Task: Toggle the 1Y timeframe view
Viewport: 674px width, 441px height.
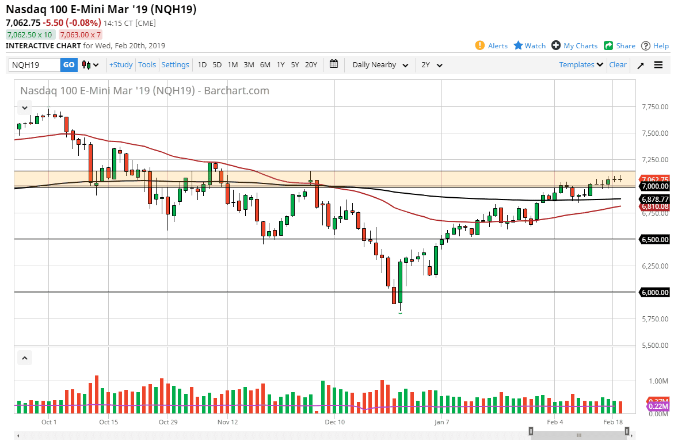Action: 280,65
